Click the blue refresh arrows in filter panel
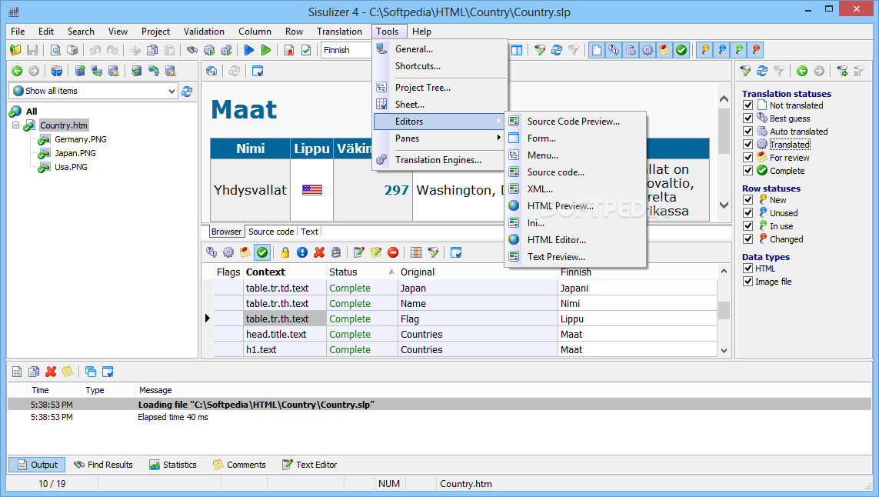879x497 pixels. [x=762, y=71]
